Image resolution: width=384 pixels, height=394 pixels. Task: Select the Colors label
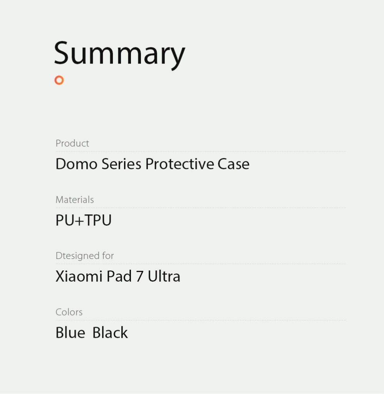(69, 312)
